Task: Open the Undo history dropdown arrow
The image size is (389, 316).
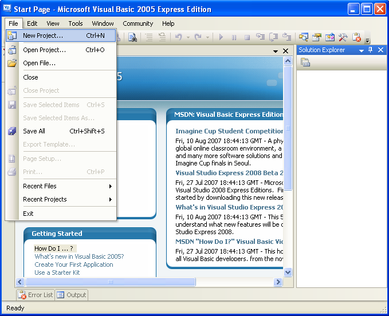Action: click(x=188, y=38)
